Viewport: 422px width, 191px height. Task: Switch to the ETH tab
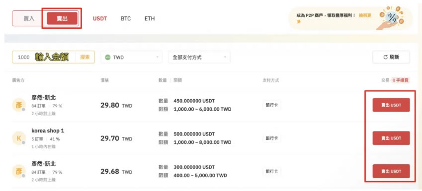pos(150,19)
